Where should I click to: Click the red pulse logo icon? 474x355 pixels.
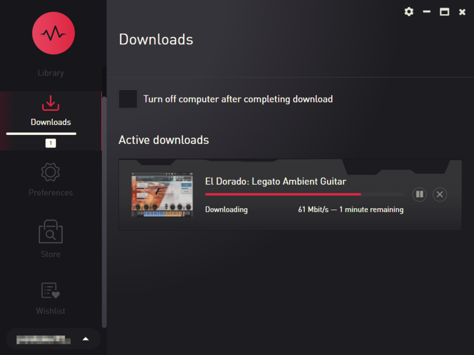coord(53,33)
